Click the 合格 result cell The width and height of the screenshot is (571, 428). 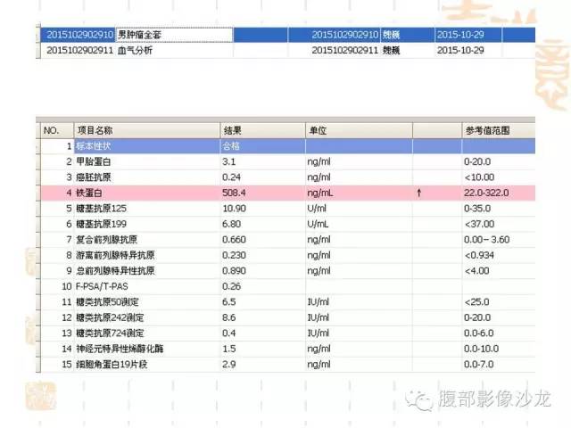tap(231, 146)
